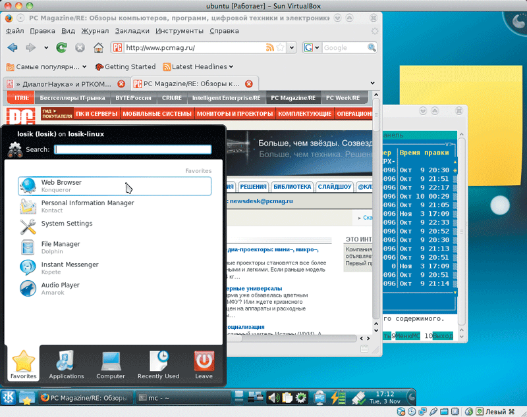Open СЛАЙДШОУ site tab
Image resolution: width=527 pixels, height=417 pixels.
pyautogui.click(x=335, y=187)
